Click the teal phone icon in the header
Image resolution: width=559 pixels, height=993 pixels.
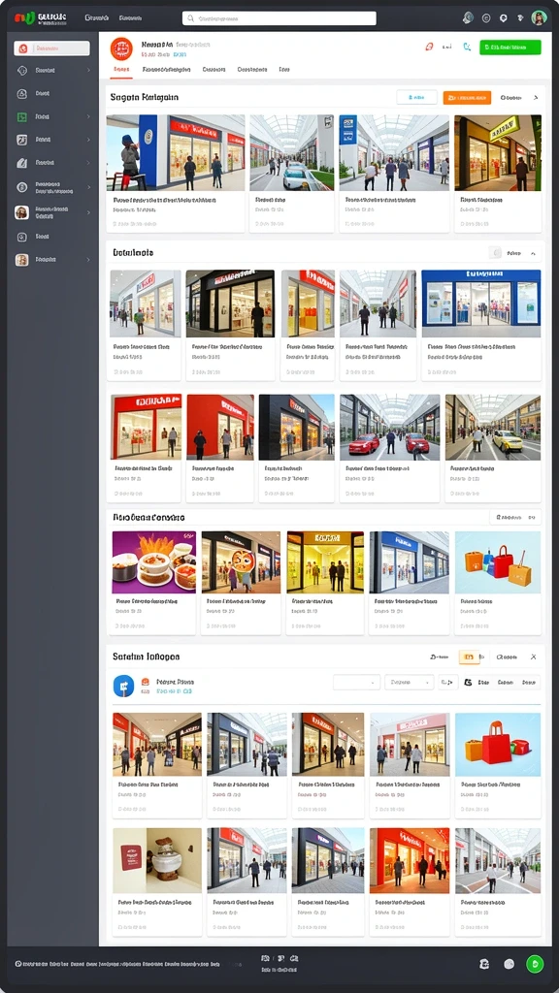[x=467, y=47]
